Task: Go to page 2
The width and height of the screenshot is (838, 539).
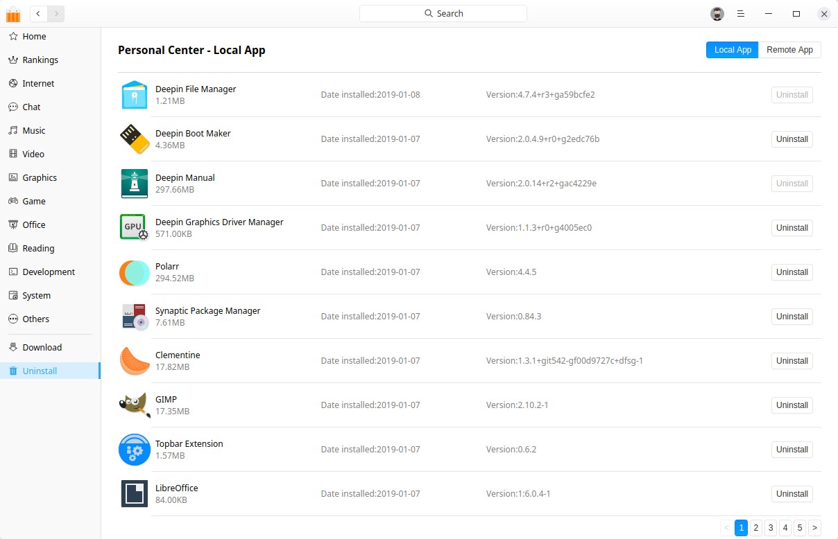Action: (x=756, y=528)
